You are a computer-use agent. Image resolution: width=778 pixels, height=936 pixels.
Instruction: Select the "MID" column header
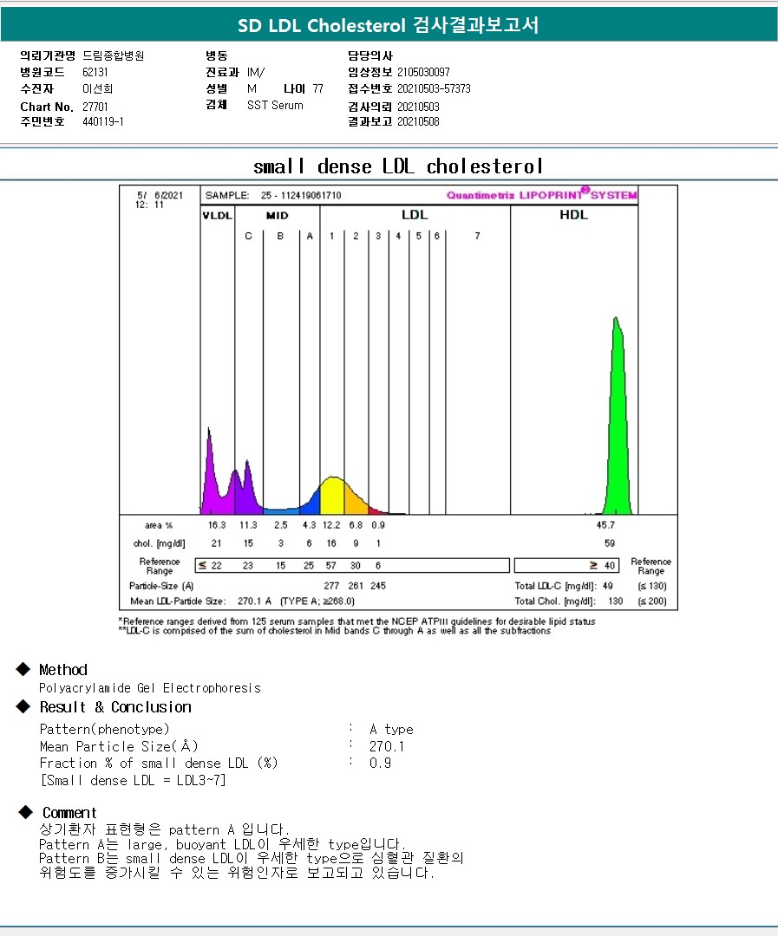[x=278, y=216]
